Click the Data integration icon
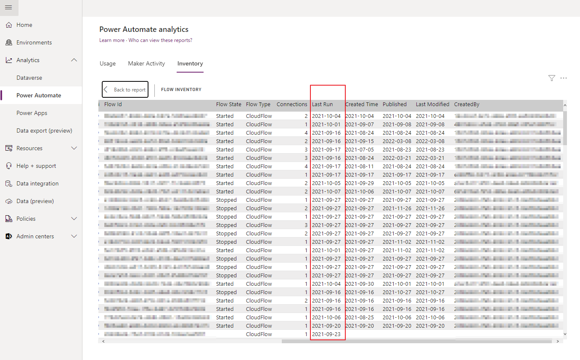 tap(8, 183)
